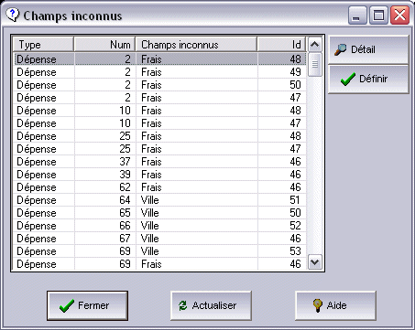The image size is (415, 330).
Task: Click the help question-mark title icon
Action: [13, 15]
